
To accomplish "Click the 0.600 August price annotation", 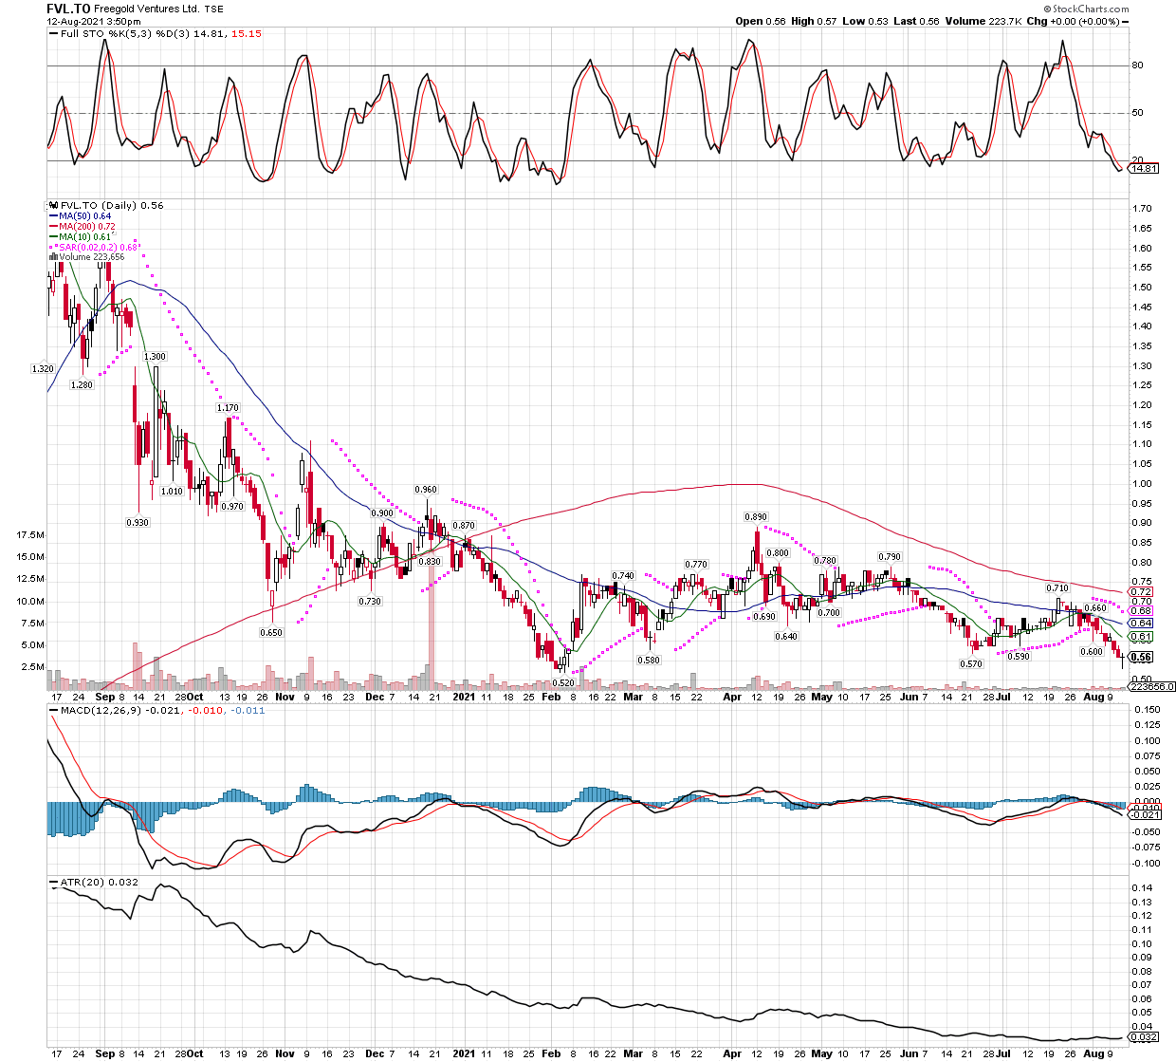I will tap(1092, 652).
